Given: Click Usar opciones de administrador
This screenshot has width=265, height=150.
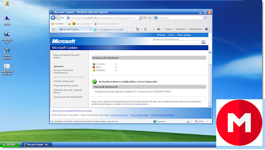Looking at the screenshot, I should [x=68, y=97].
